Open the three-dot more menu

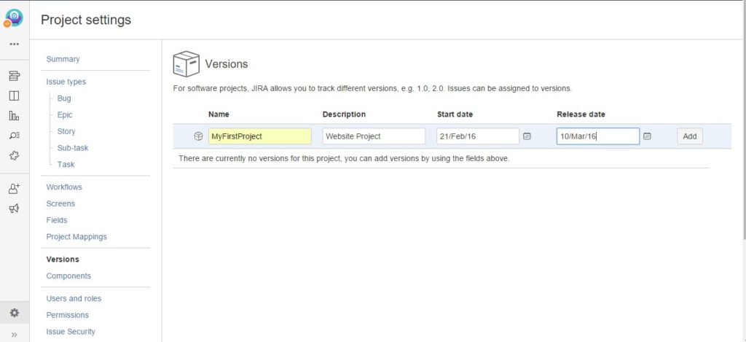[15, 44]
